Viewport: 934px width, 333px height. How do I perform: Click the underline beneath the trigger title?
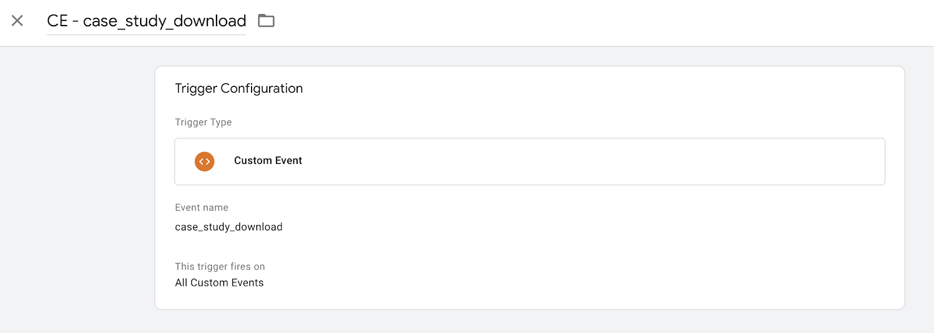click(x=147, y=34)
